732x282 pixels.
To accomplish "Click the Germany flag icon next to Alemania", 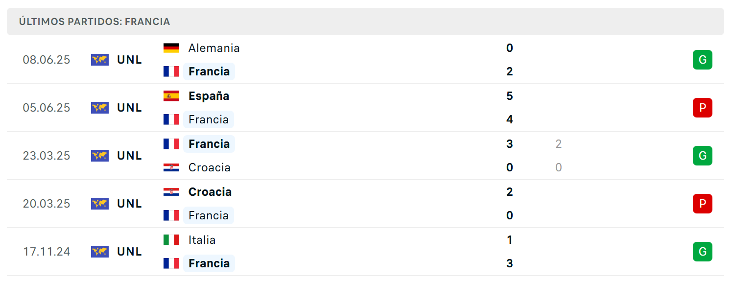I will click(171, 48).
